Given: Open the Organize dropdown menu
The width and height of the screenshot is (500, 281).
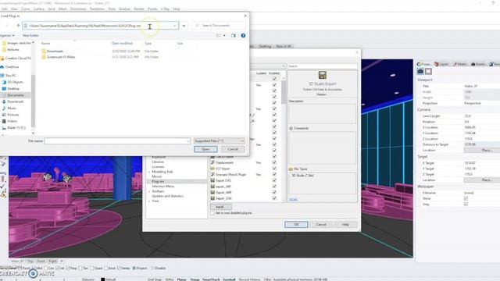Looking at the screenshot, I should pos(7,35).
